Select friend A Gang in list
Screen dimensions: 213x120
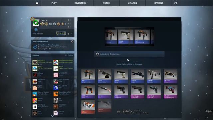(42, 75)
